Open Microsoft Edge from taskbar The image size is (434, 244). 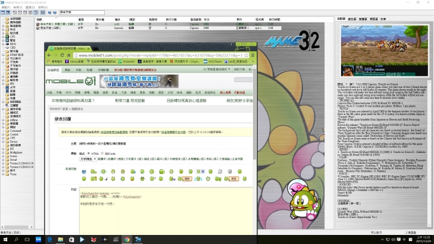click(x=49, y=239)
